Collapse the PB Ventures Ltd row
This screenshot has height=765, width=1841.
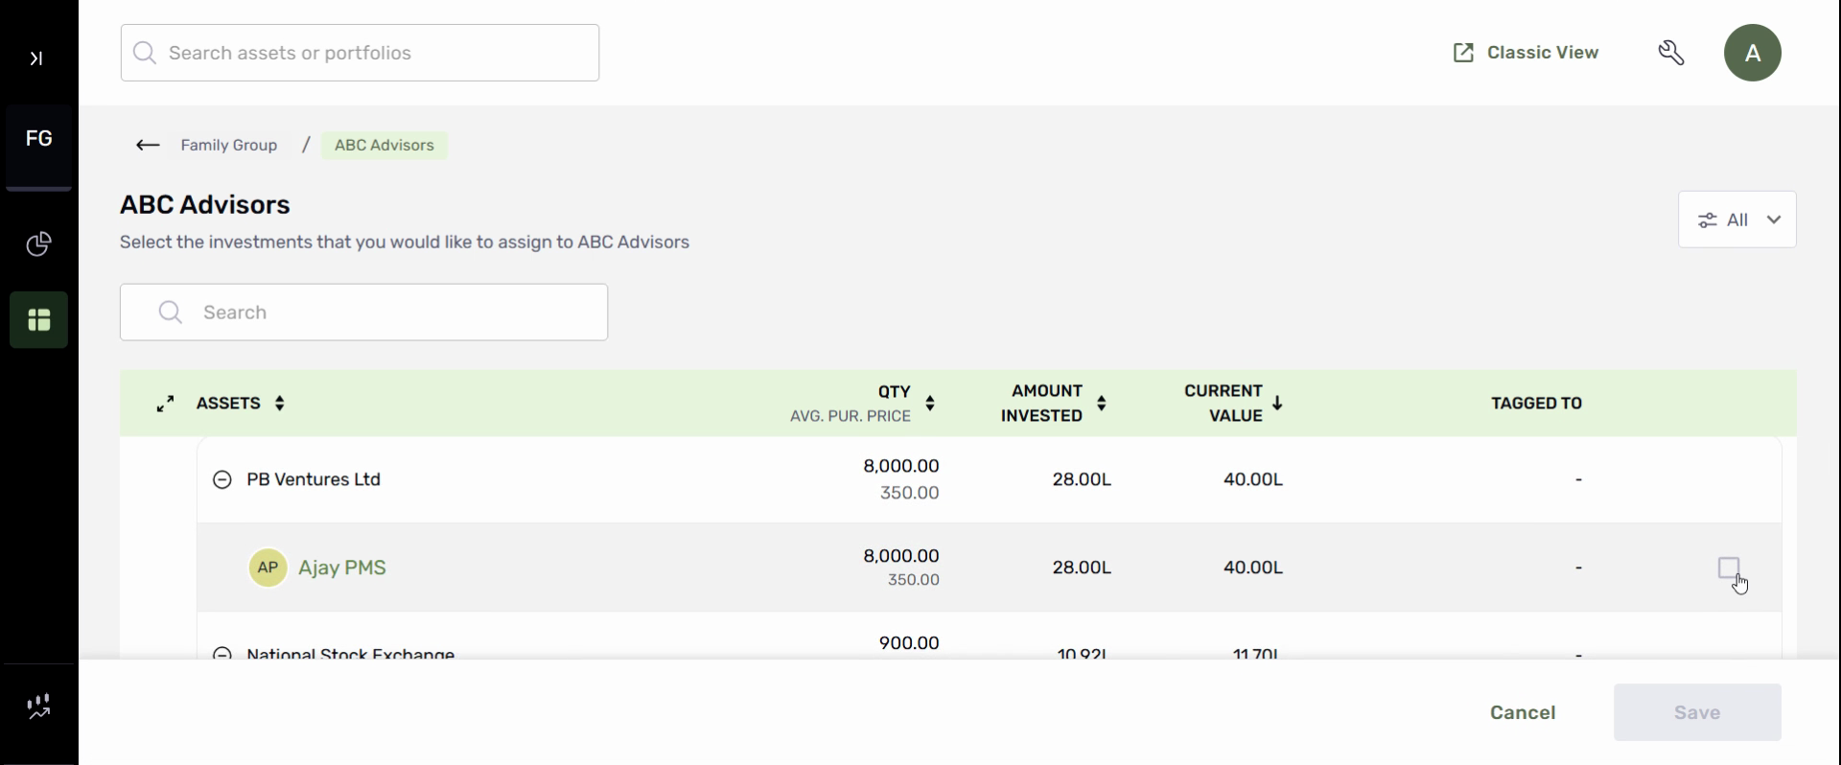coord(222,479)
